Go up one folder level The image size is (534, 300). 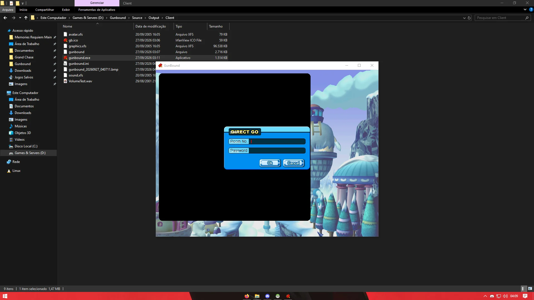(x=26, y=18)
